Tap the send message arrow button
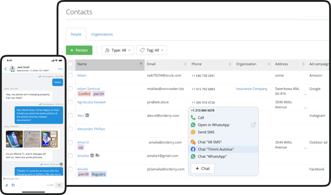Viewport: 331px width, 195px height. 59,185
